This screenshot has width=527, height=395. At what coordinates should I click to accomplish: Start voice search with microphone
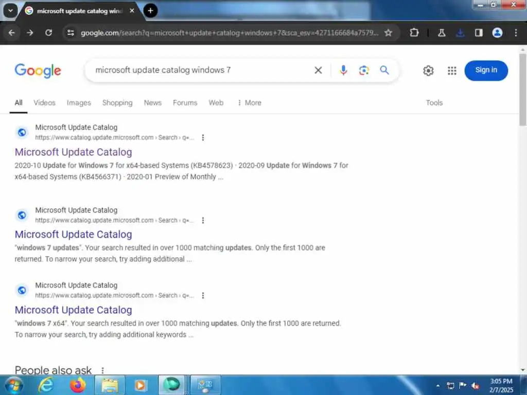point(343,70)
